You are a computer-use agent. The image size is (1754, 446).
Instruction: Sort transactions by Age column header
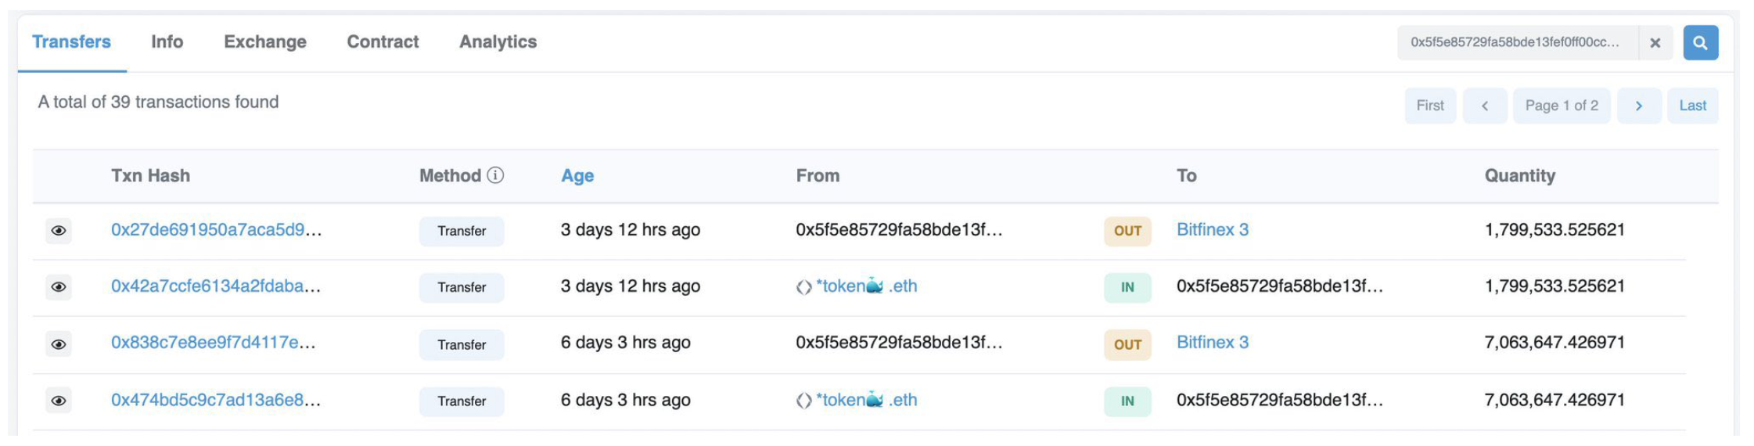pos(577,176)
